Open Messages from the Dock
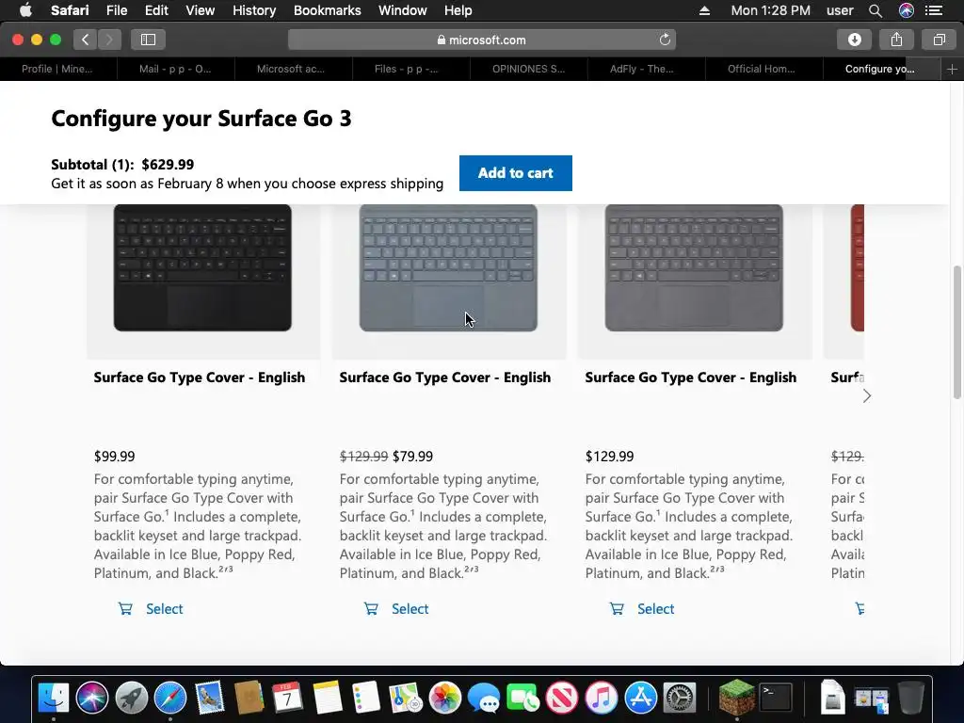The height and width of the screenshot is (723, 964). pyautogui.click(x=484, y=698)
